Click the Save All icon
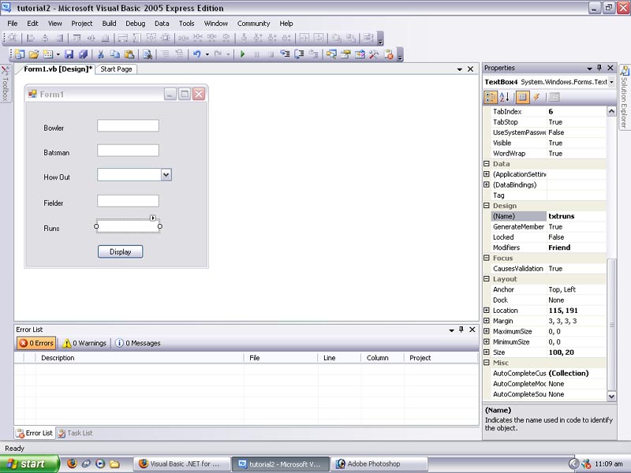 pyautogui.click(x=84, y=54)
